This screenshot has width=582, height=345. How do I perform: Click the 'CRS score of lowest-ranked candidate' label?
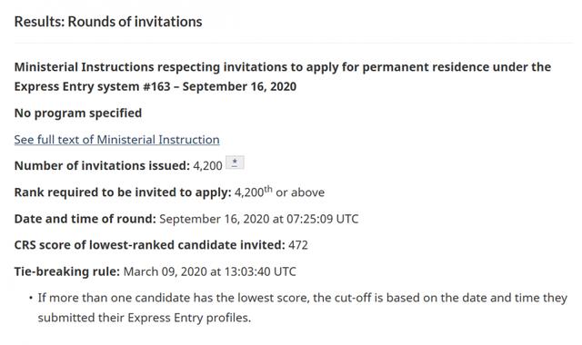pos(149,245)
